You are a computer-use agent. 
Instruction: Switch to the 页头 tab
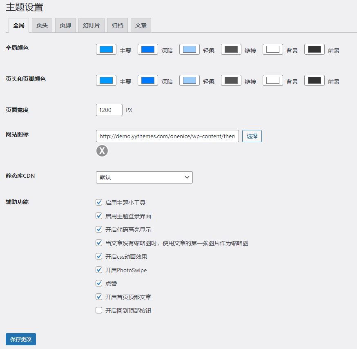tap(42, 25)
